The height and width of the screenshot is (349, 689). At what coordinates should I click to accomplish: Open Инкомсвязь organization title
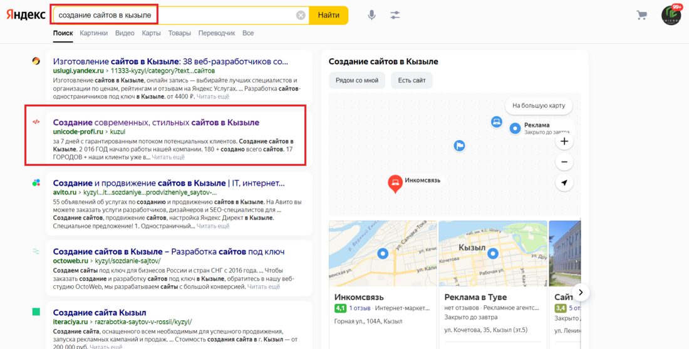click(x=359, y=297)
